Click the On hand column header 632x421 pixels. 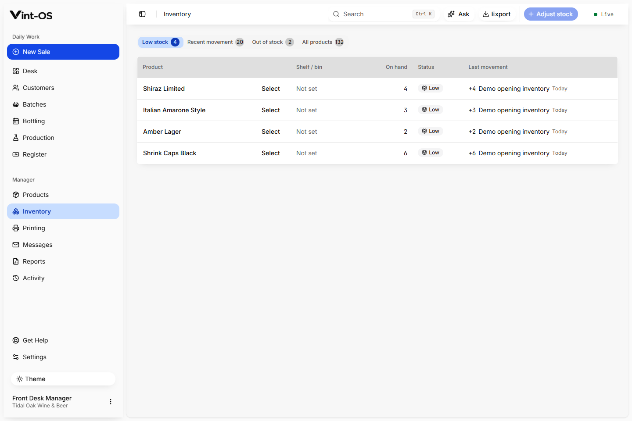coord(396,67)
